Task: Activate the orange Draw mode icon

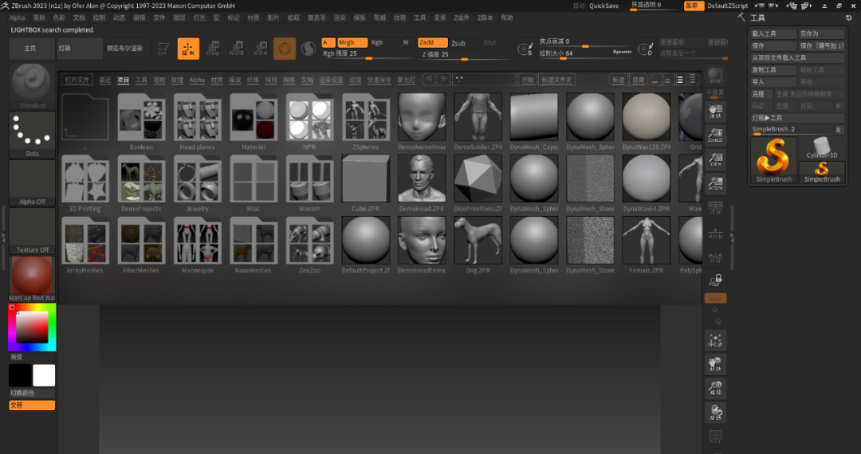Action: point(188,49)
